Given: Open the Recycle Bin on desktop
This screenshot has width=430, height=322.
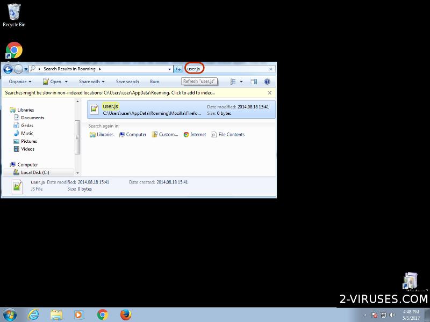Looking at the screenshot, I should pos(14,14).
